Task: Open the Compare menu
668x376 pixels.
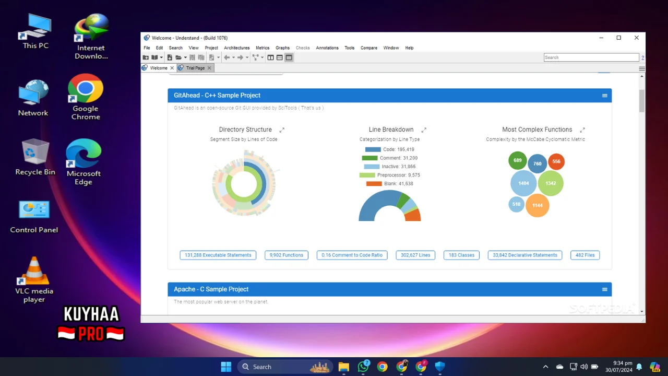Action: coord(368,48)
